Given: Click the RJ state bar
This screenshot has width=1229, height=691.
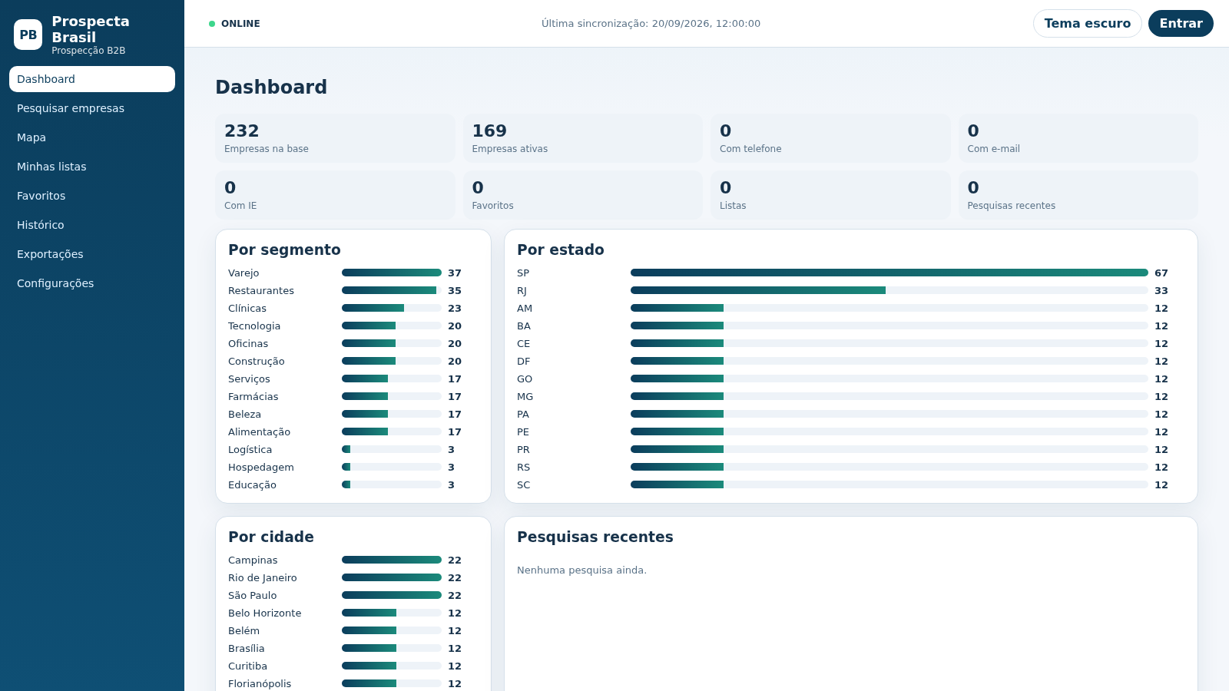Looking at the screenshot, I should [x=889, y=290].
